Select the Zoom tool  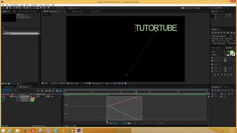[x=10, y=8]
